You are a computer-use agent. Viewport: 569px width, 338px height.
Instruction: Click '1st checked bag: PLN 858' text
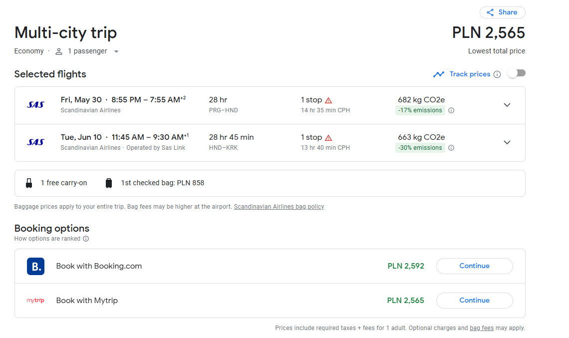click(163, 183)
